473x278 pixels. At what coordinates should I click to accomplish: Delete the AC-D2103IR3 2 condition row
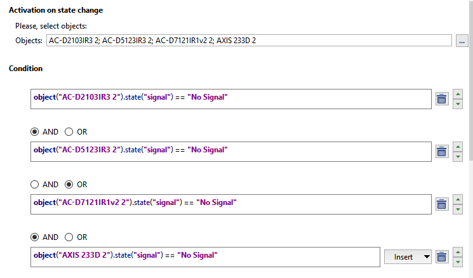[442, 98]
